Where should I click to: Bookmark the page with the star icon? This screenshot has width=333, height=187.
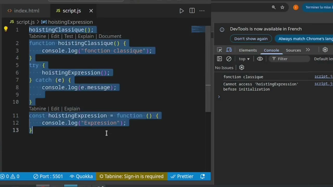[282, 7]
